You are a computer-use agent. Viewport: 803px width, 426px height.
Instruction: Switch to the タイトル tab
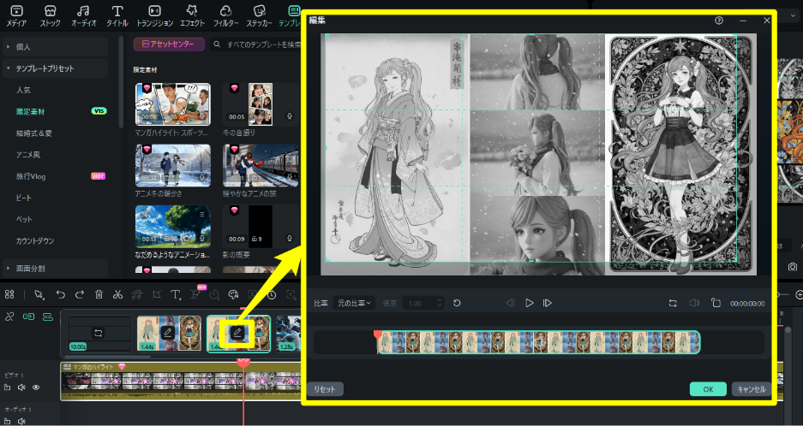pos(117,16)
